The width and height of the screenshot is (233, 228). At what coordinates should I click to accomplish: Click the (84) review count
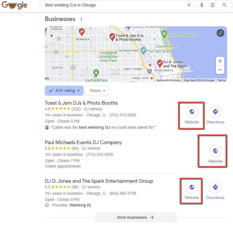[x=75, y=148]
